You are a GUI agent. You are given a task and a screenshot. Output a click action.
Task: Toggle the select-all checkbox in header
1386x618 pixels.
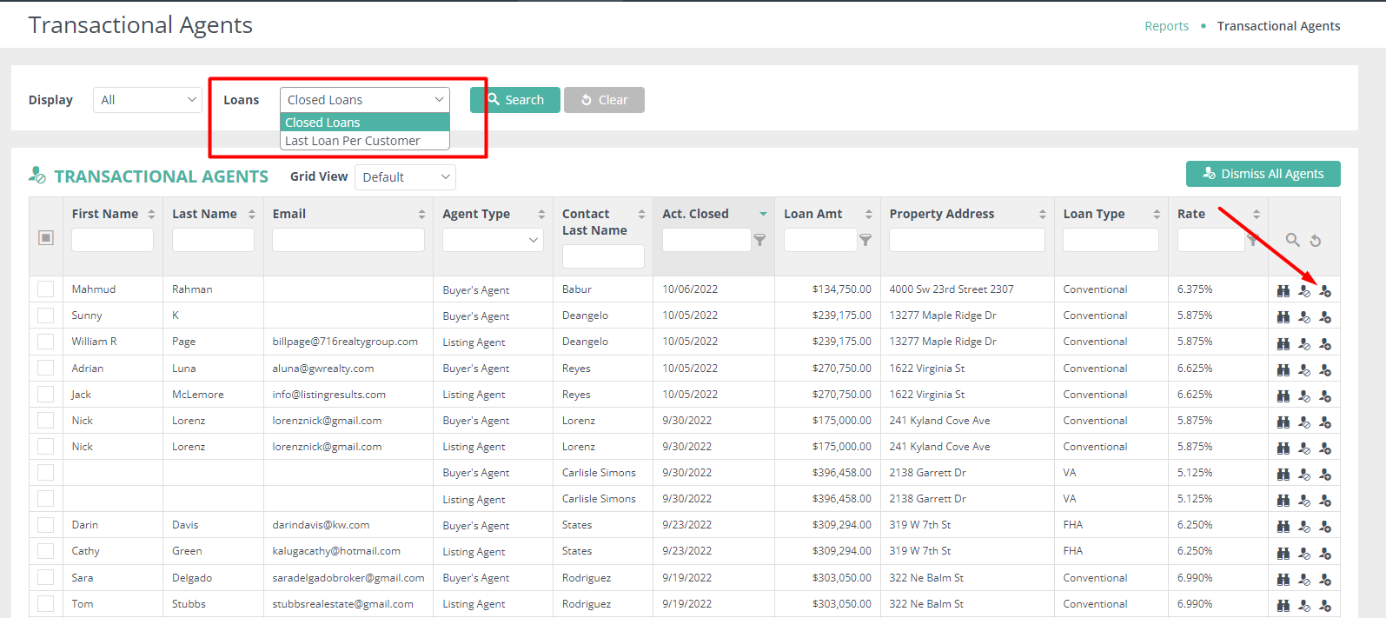46,238
